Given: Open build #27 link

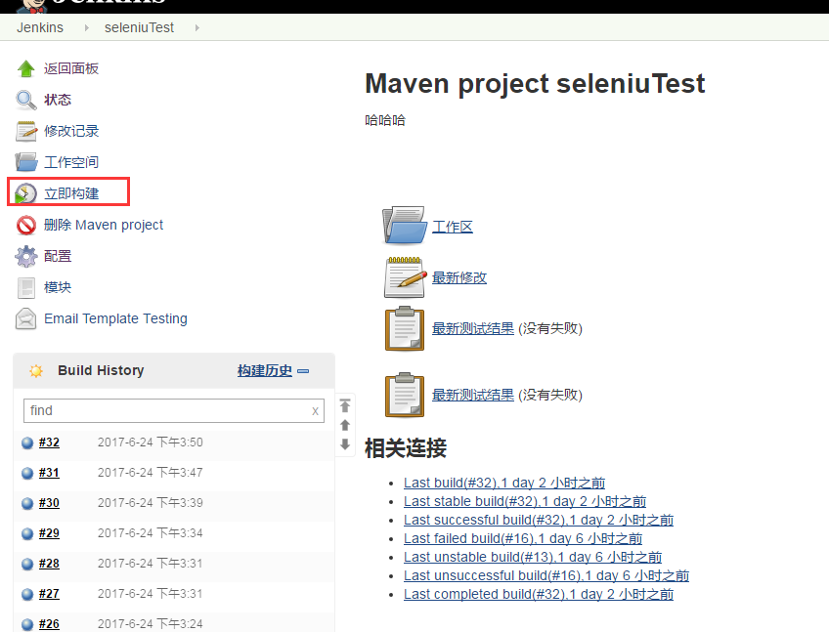Looking at the screenshot, I should (49, 594).
